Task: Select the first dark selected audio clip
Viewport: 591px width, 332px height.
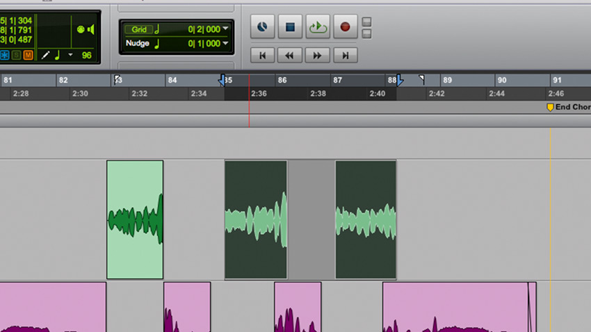Action: point(256,219)
